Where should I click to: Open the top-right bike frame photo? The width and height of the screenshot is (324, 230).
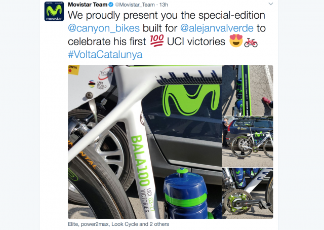click(x=248, y=90)
